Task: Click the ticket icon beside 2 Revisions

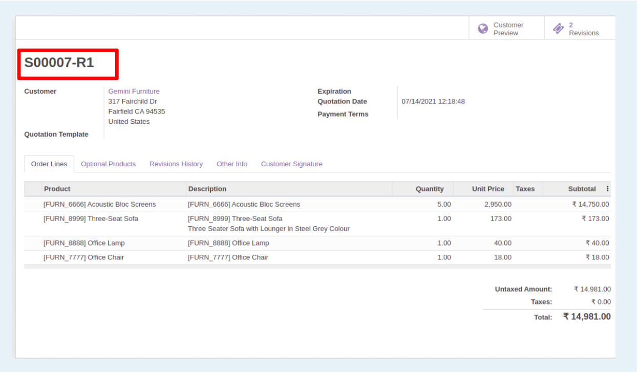Action: click(x=558, y=29)
